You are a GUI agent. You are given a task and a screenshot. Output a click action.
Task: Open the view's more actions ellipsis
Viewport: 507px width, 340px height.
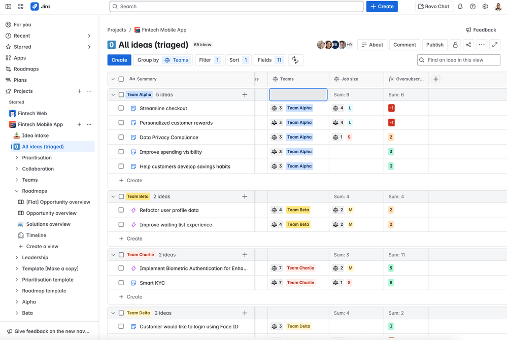tap(482, 45)
